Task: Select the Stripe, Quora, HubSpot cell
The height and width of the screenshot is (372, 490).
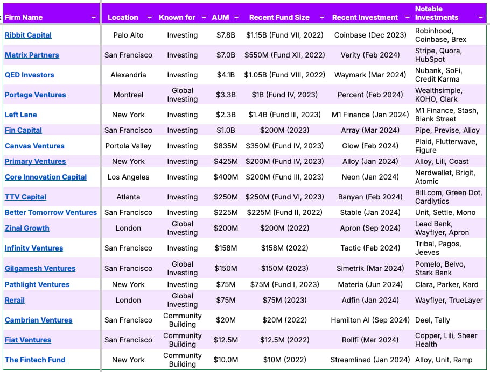Action: point(450,55)
